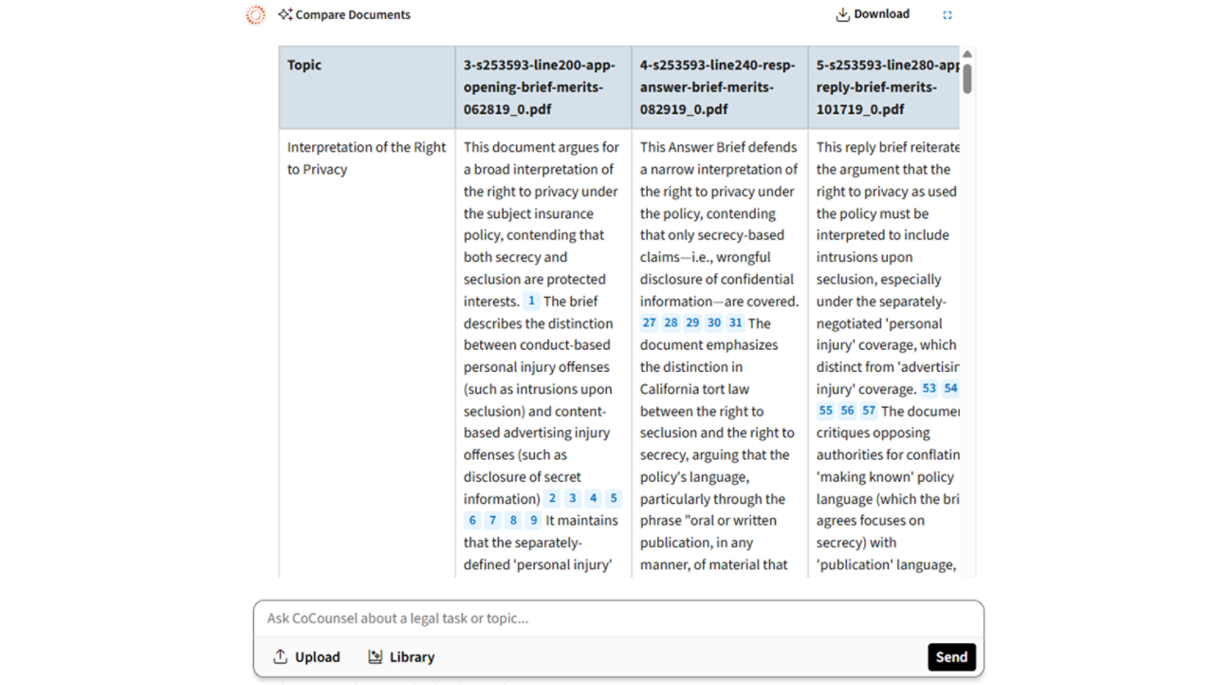Click citation badge 5

click(614, 498)
